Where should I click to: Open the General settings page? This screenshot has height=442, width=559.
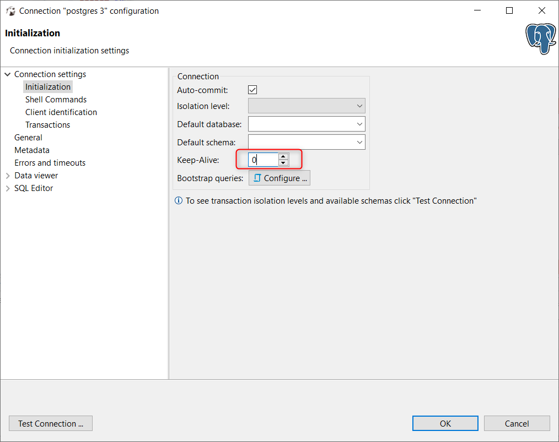click(28, 137)
